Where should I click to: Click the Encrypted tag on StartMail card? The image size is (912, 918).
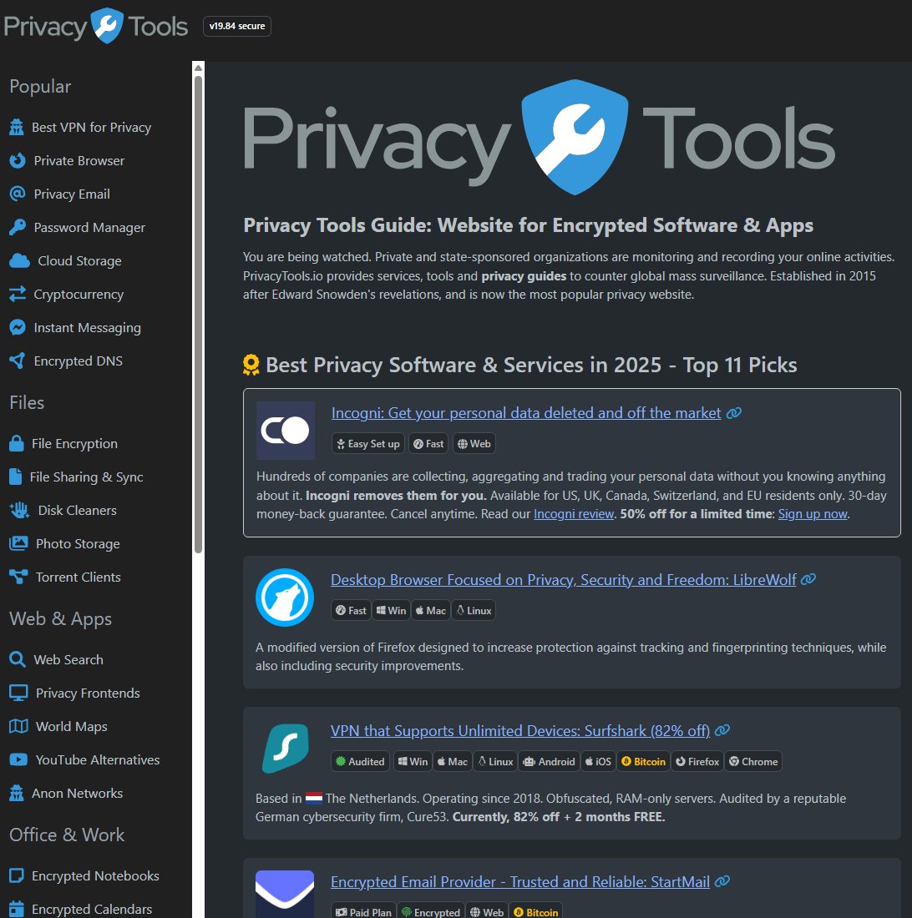coord(430,912)
